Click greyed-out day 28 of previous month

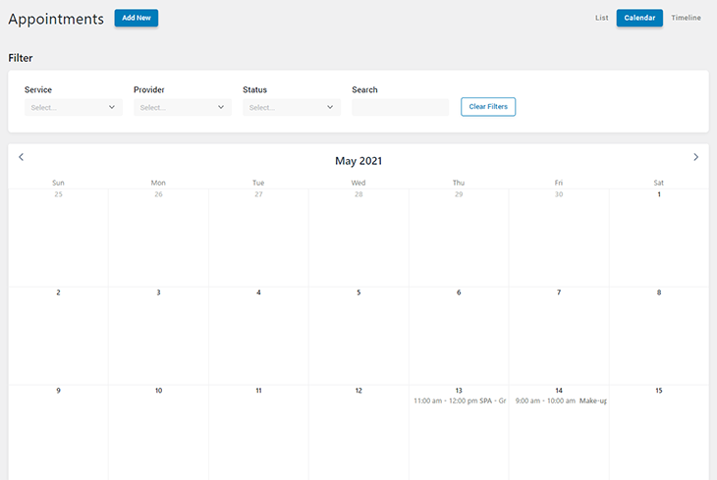click(x=358, y=194)
